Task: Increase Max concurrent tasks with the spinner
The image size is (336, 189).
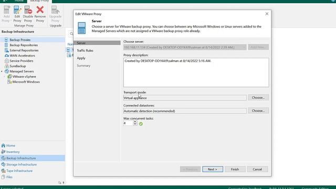Action: pyautogui.click(x=135, y=122)
